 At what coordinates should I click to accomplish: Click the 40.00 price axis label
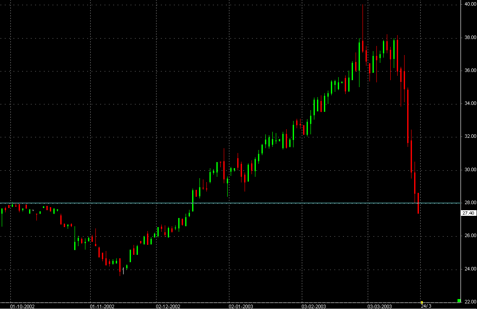[x=470, y=4]
